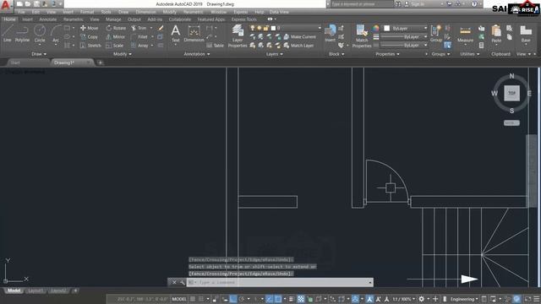Image resolution: width=541 pixels, height=304 pixels.
Task: Add new drawing tab with plus button
Action: (100, 62)
